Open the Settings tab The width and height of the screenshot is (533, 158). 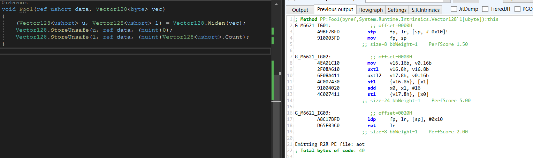click(397, 10)
